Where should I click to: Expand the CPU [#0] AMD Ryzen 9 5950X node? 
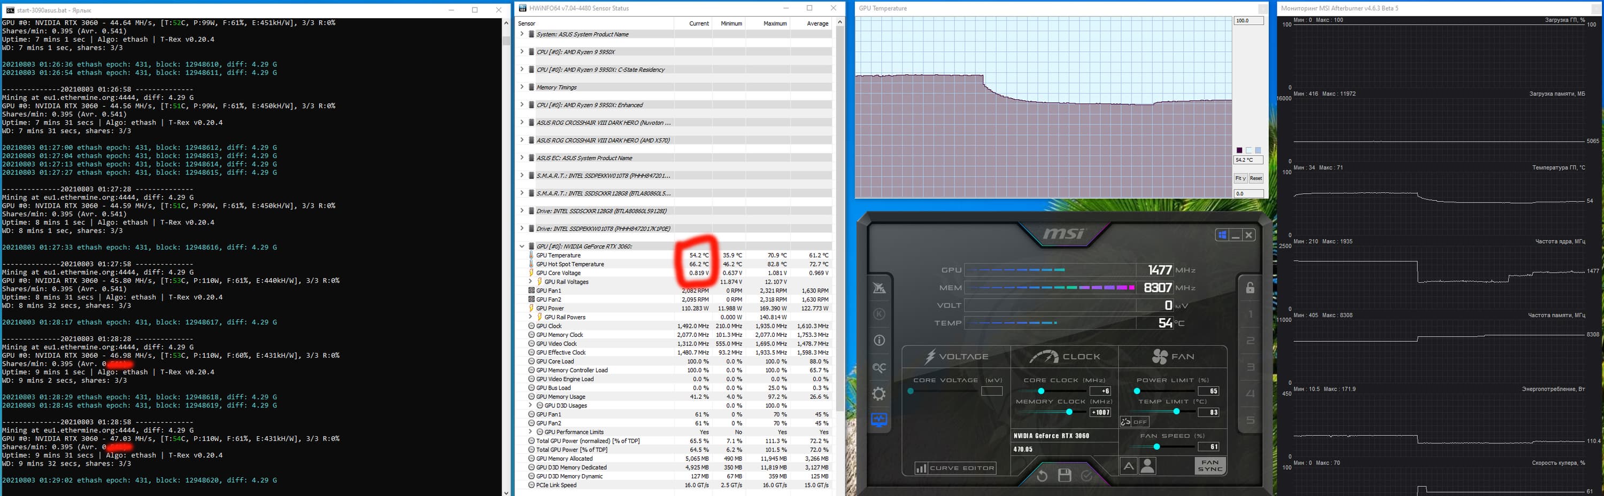click(x=522, y=52)
